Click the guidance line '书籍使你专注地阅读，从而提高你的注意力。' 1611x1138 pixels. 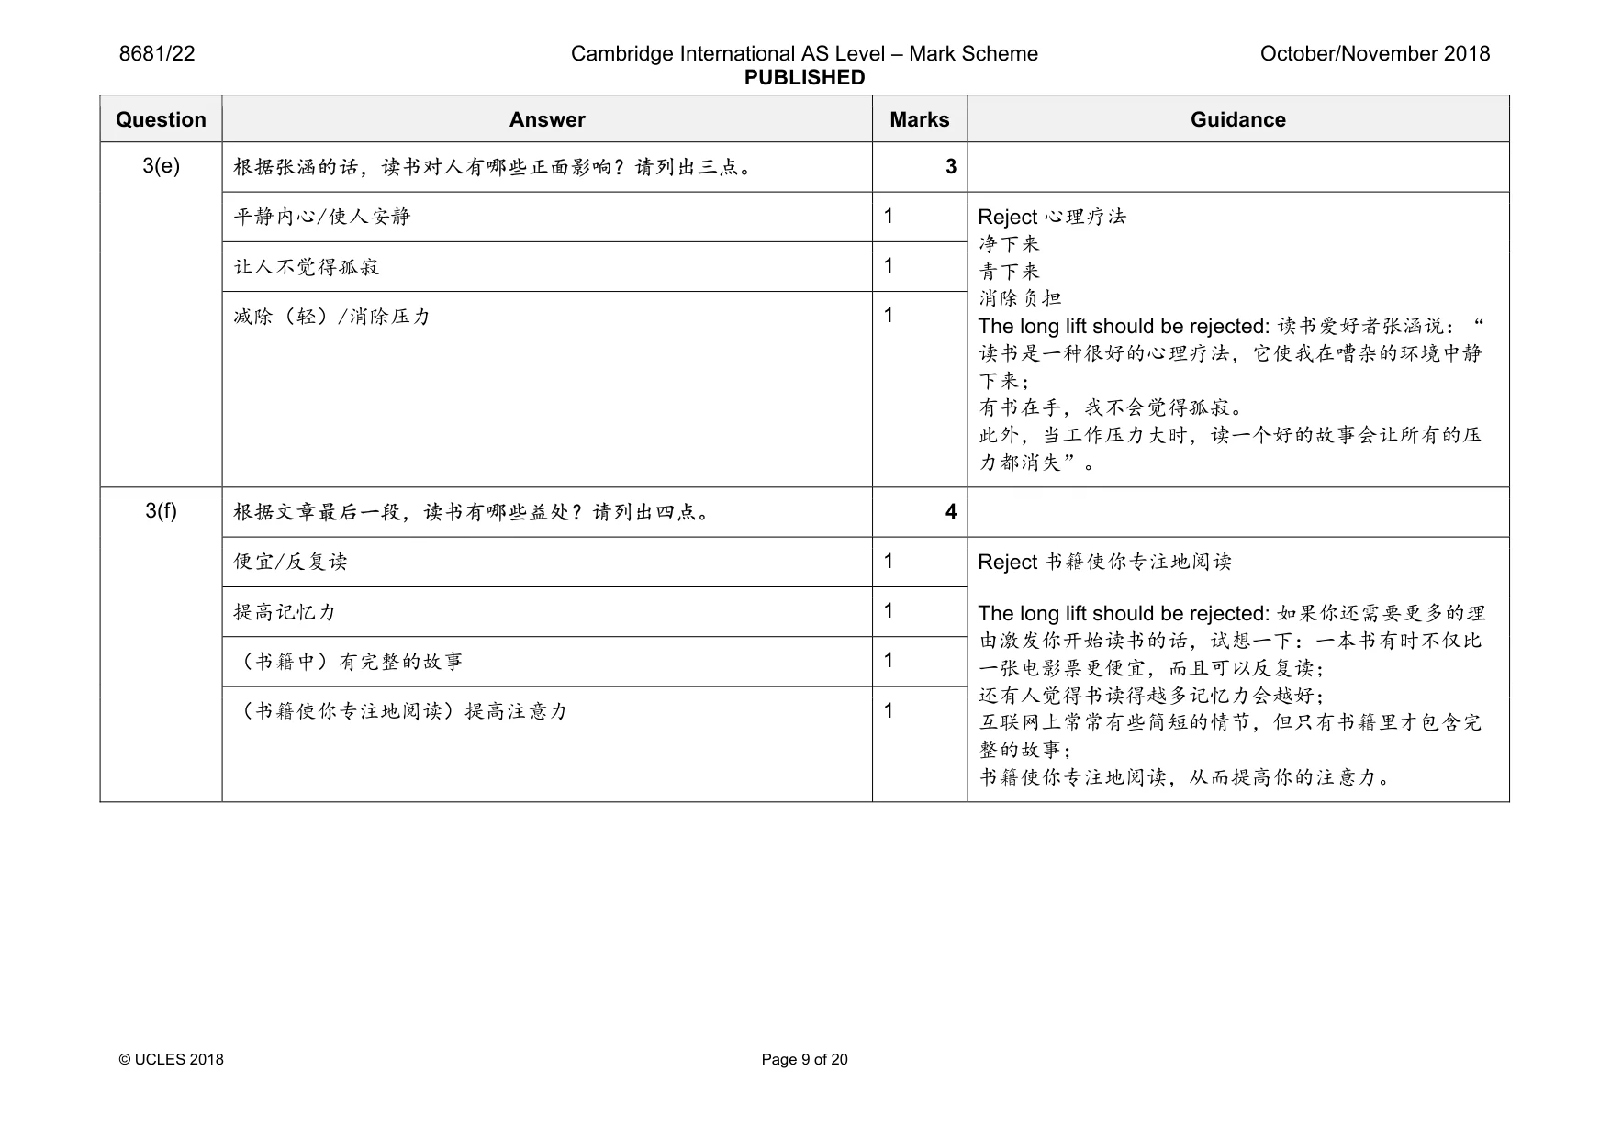point(1186,777)
